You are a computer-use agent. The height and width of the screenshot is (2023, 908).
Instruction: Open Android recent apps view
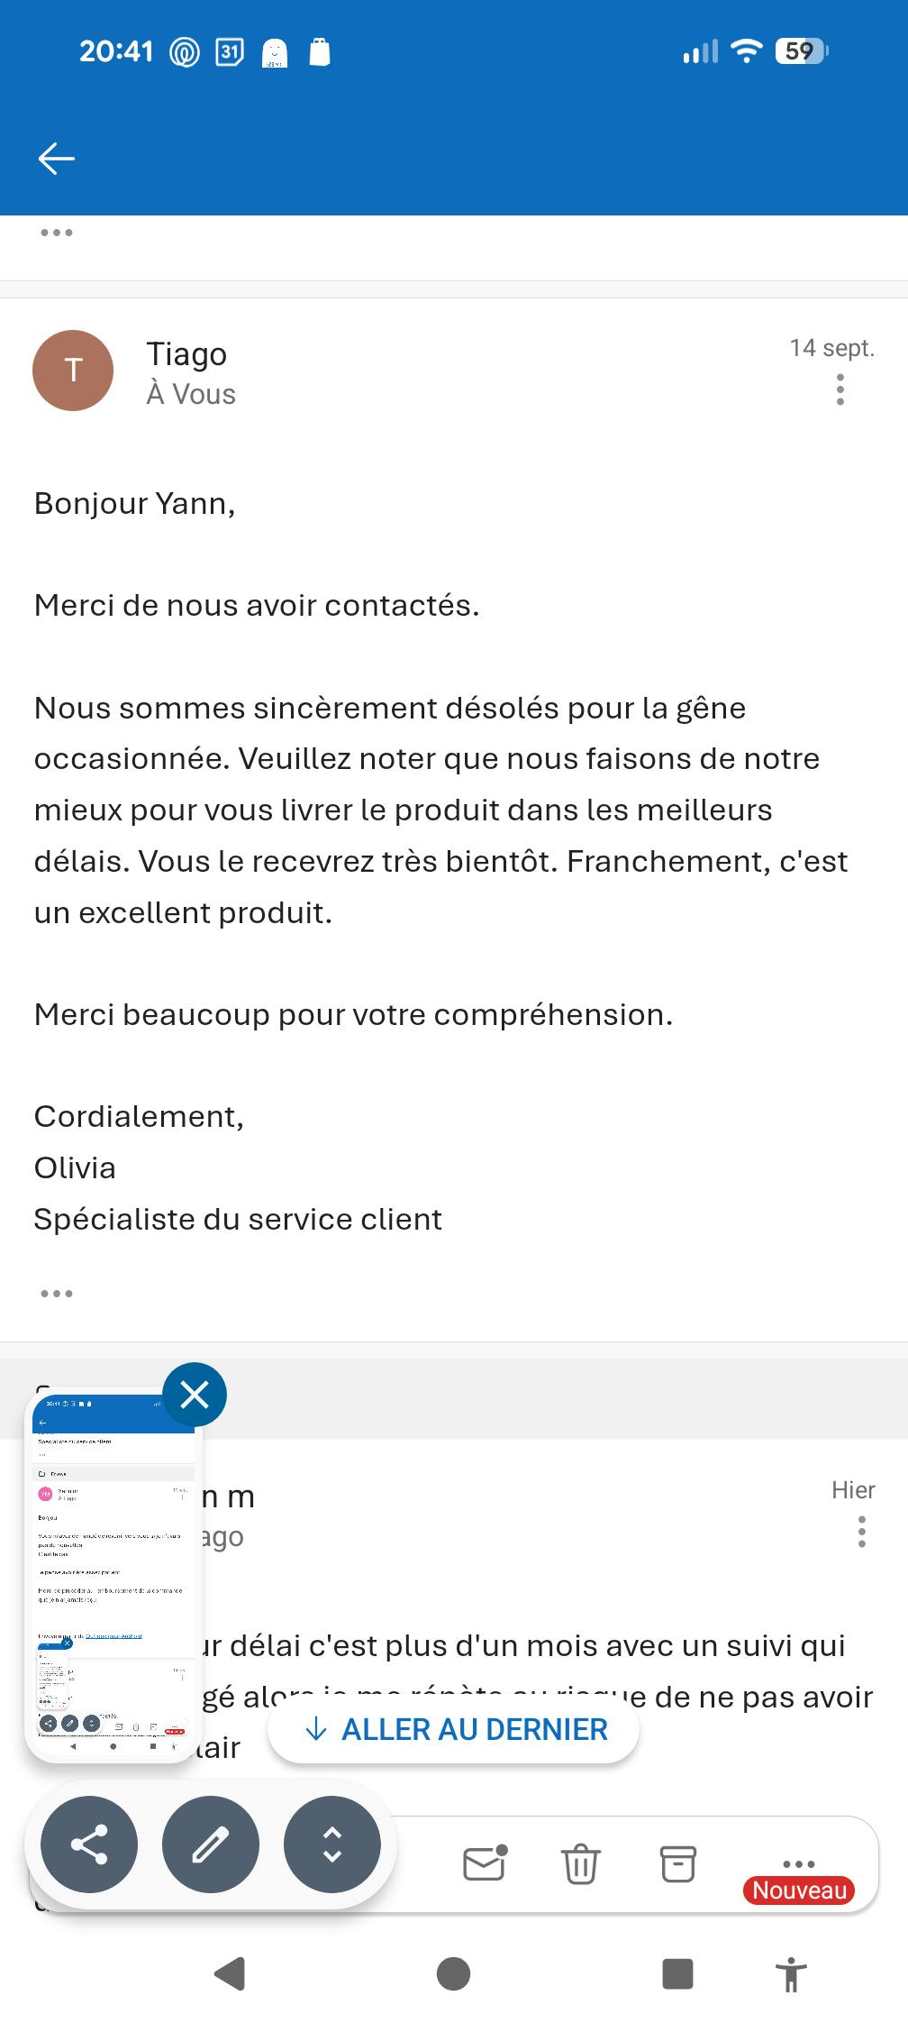tap(677, 1973)
